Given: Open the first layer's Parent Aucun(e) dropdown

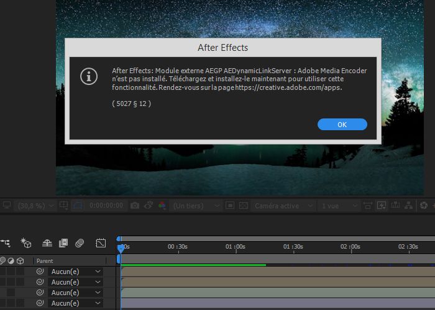Looking at the screenshot, I should point(75,272).
